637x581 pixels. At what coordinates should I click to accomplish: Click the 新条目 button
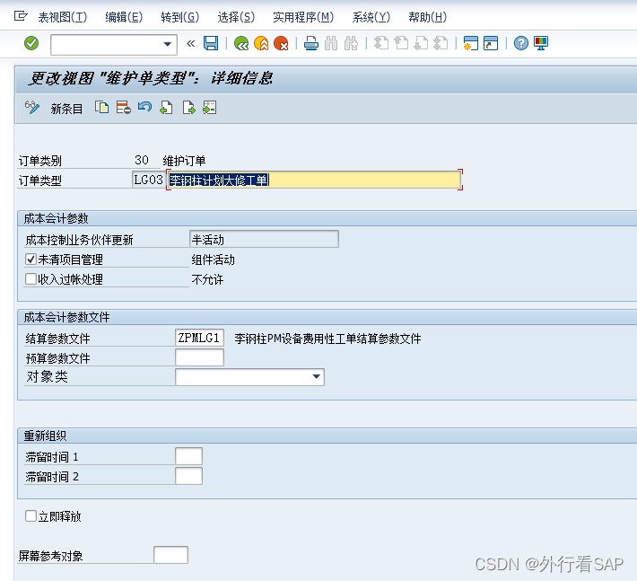tap(66, 109)
